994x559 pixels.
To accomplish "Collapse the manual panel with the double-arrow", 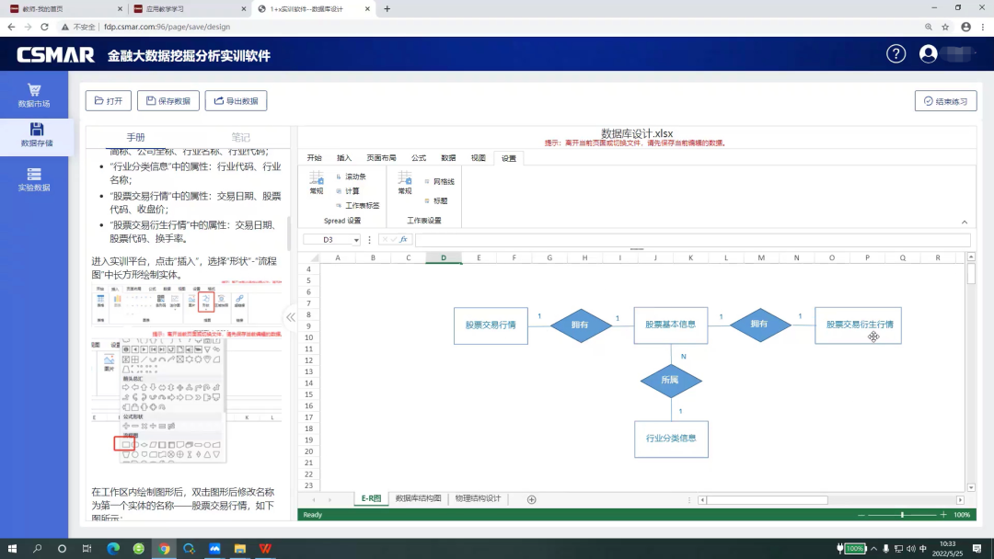I will point(290,317).
